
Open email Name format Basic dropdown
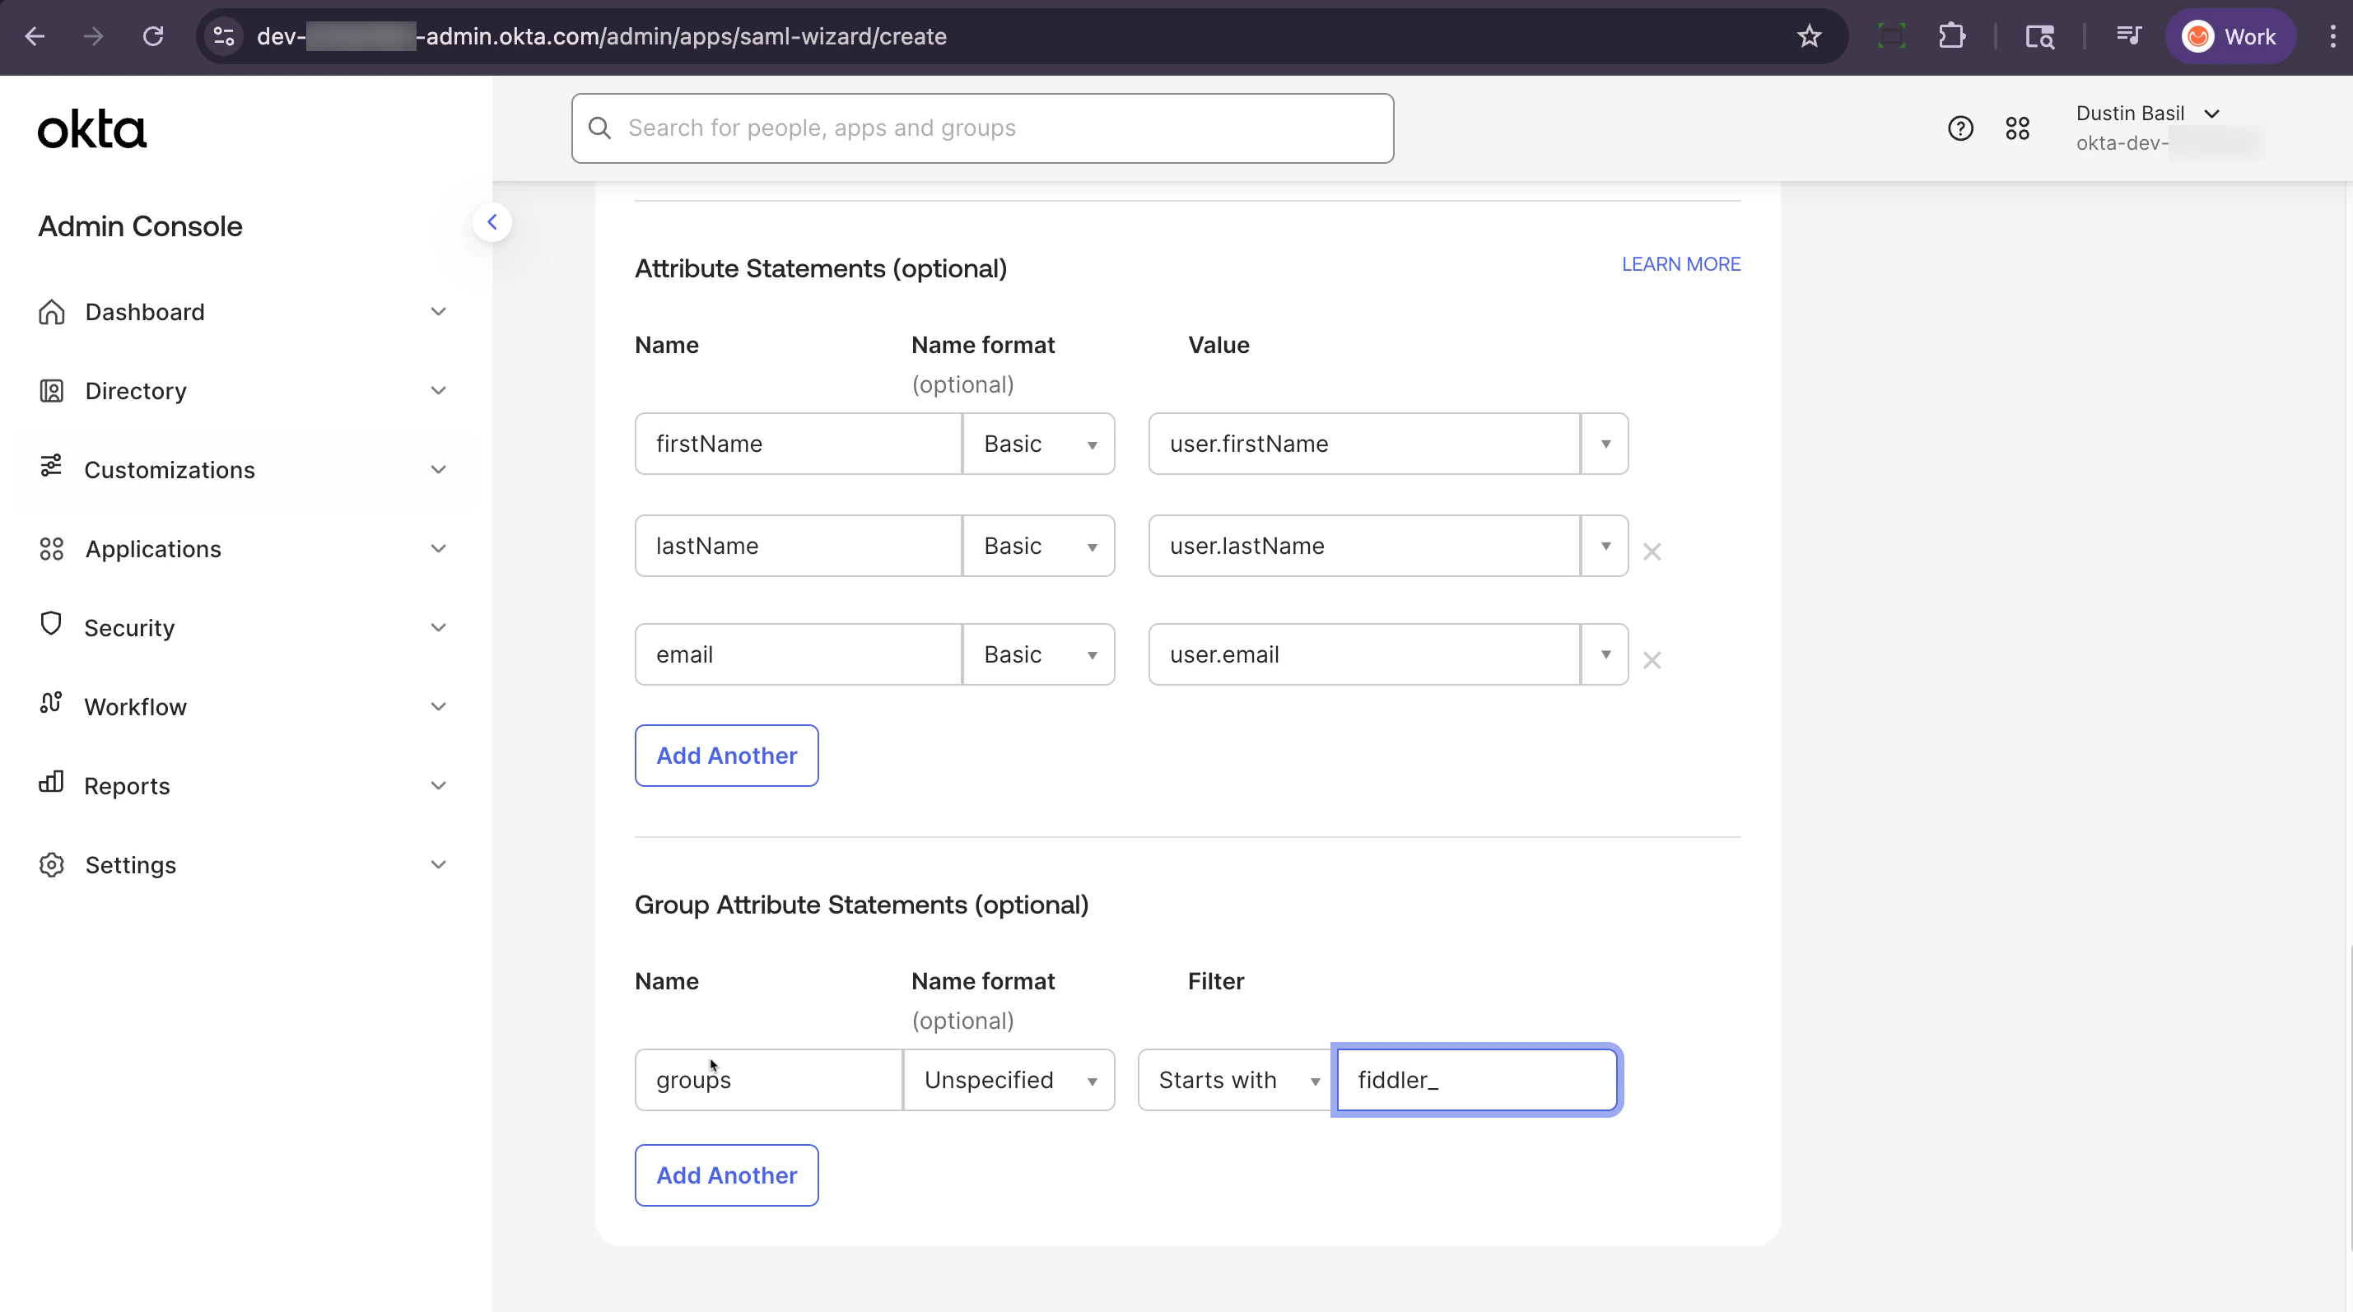coord(1038,654)
